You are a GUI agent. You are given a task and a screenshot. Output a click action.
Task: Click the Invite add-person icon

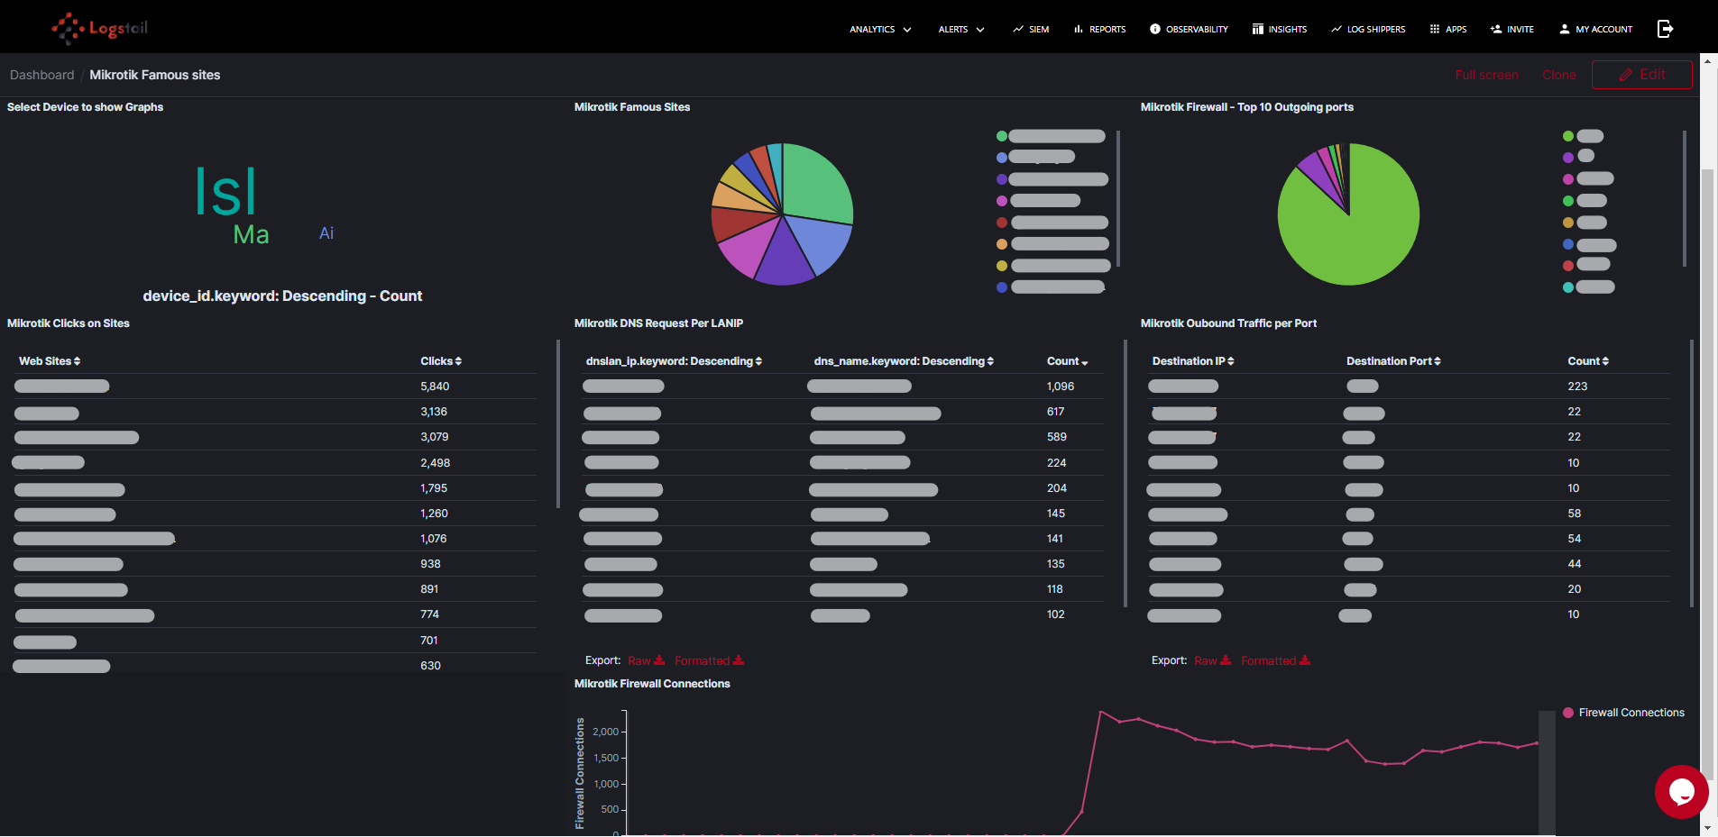(1496, 29)
